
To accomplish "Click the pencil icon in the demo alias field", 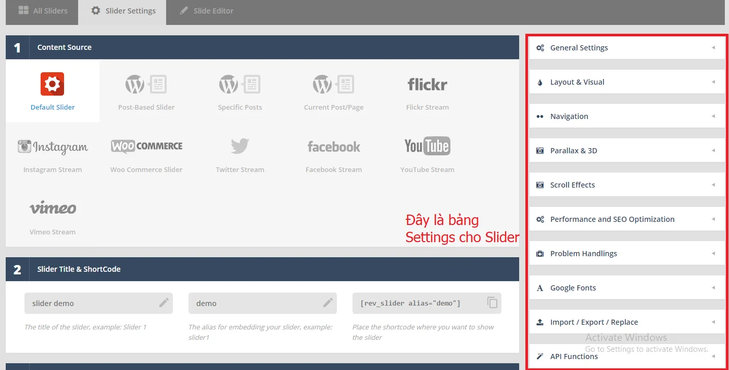I will [328, 303].
